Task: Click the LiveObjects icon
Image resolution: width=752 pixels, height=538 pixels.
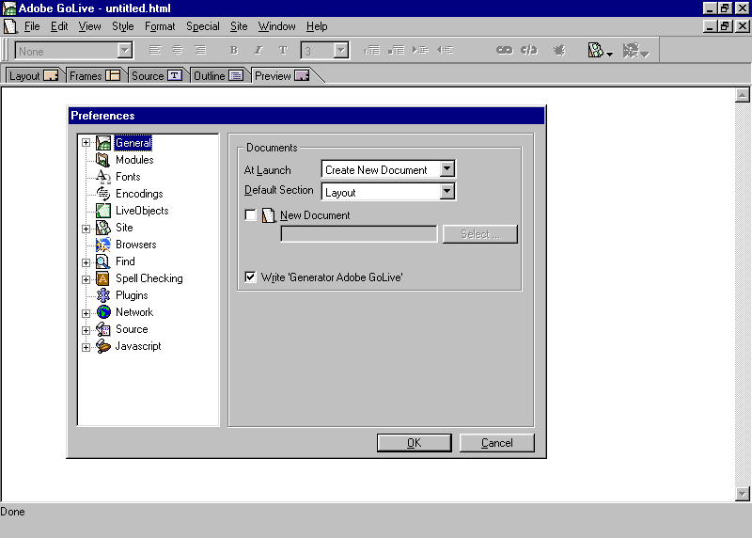Action: tap(103, 210)
